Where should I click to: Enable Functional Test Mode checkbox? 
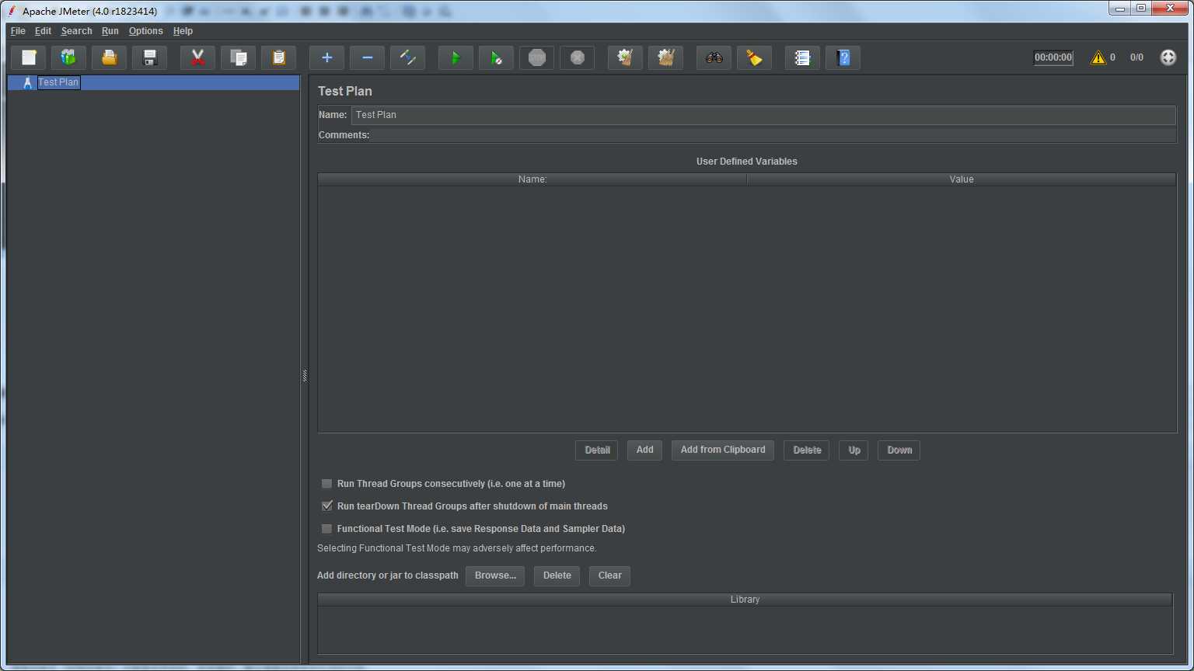point(327,529)
